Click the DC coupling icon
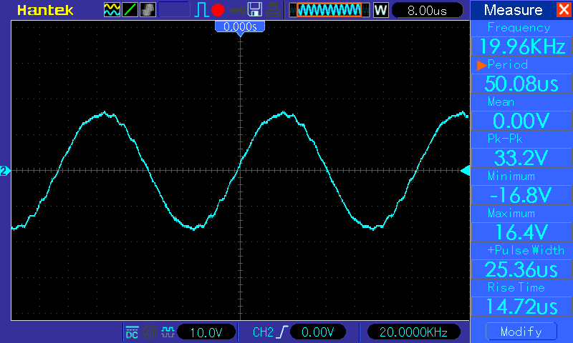The image size is (573, 343). point(132,332)
